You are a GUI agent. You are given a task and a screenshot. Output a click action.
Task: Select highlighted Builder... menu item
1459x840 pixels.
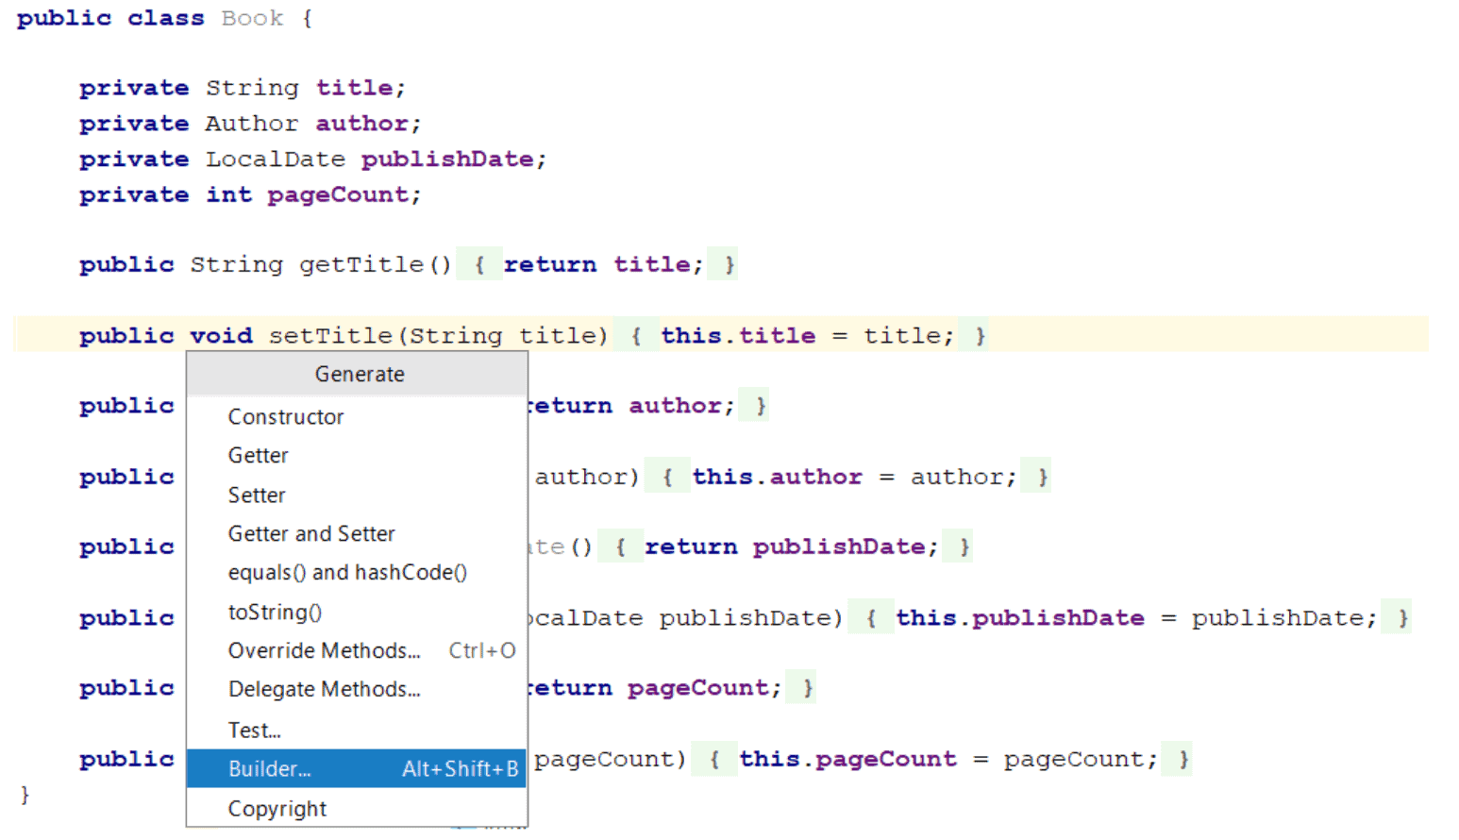click(x=356, y=768)
